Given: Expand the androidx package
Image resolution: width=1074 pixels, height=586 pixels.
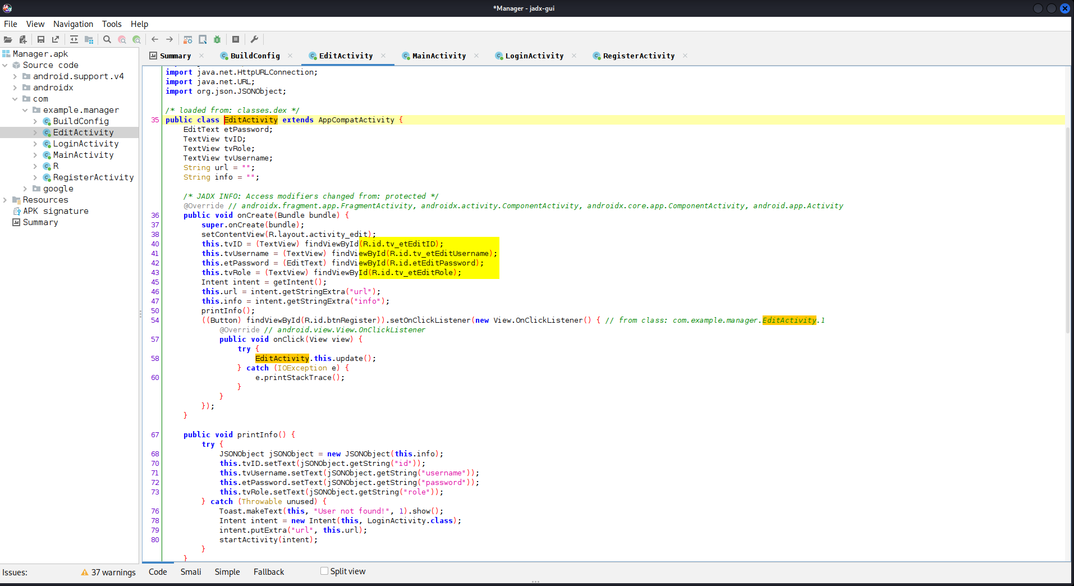Looking at the screenshot, I should [15, 88].
